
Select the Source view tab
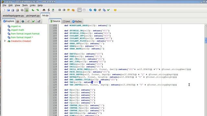tap(55, 21)
